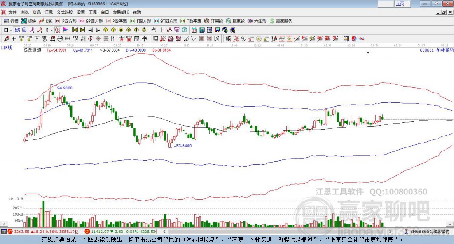This screenshot has height=244, width=454.
Task: Select the red pencil drawing tool
Action: (6, 39)
